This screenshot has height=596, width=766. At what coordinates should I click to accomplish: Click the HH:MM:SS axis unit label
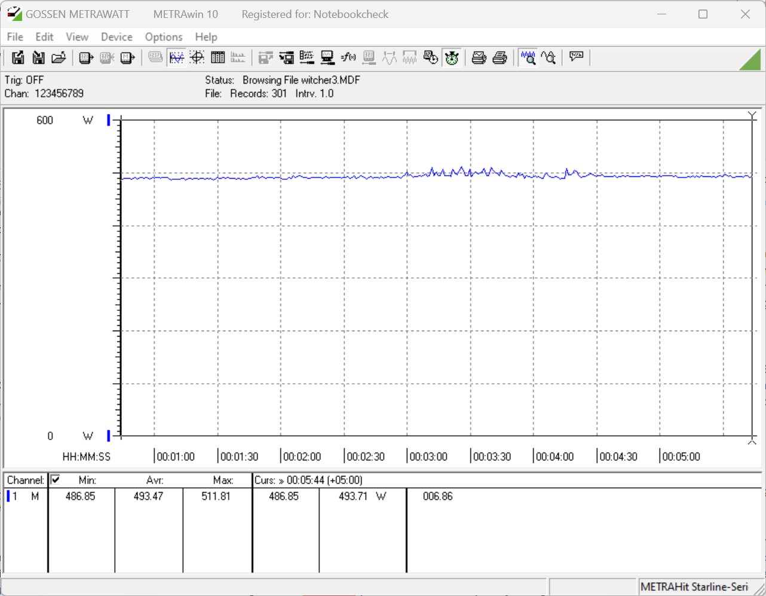tap(87, 457)
